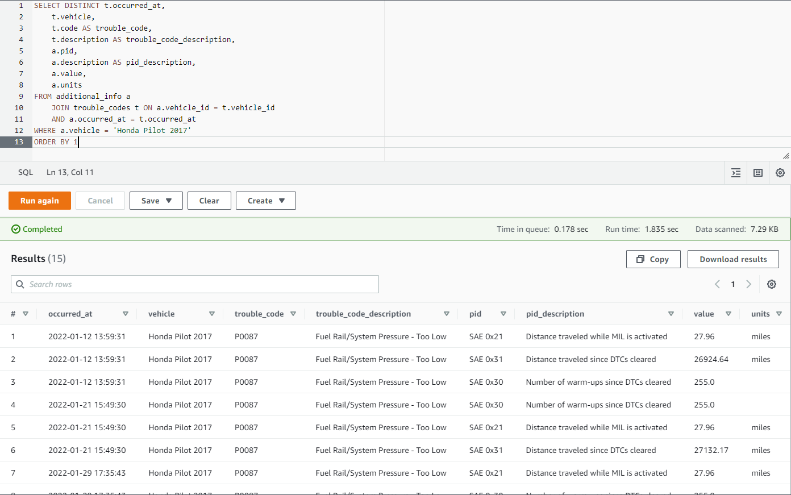This screenshot has width=791, height=495.
Task: Sort by pid_description column arrow
Action: tap(671, 314)
